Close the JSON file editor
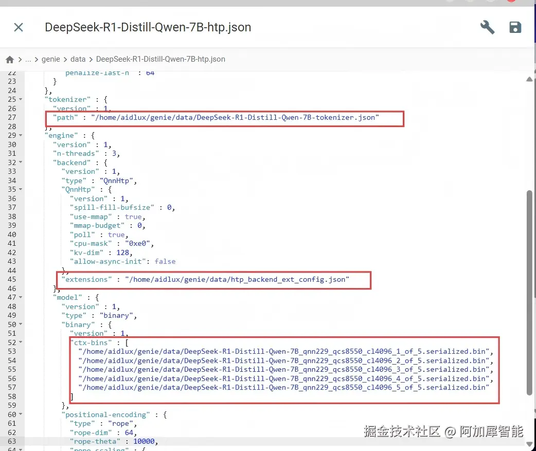 [19, 27]
